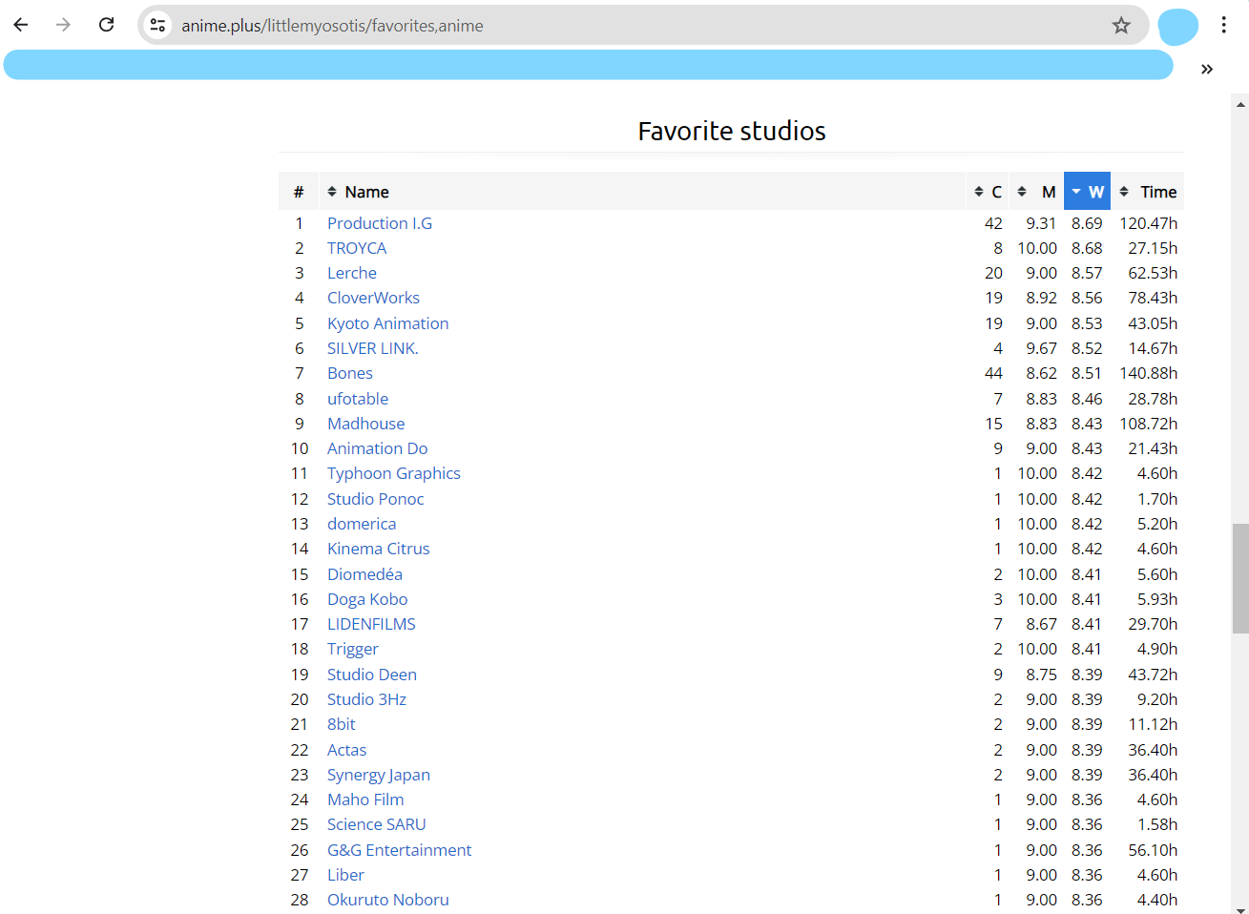Reload the current page

pyautogui.click(x=106, y=25)
